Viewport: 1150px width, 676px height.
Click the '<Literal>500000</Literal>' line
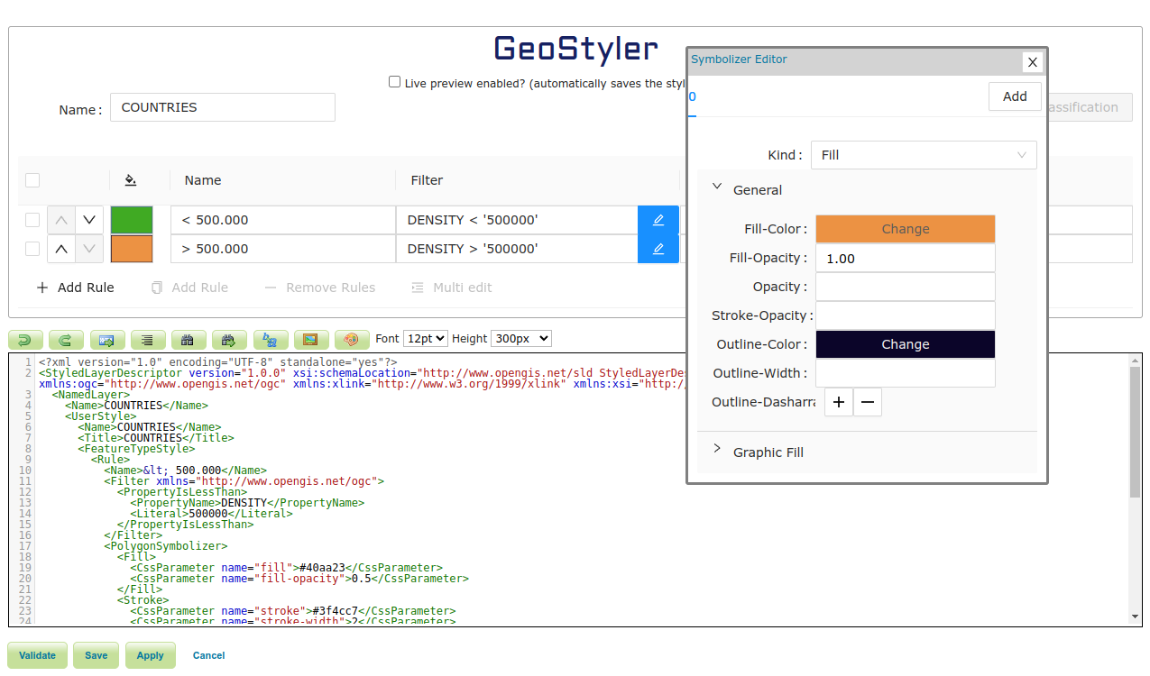(211, 514)
